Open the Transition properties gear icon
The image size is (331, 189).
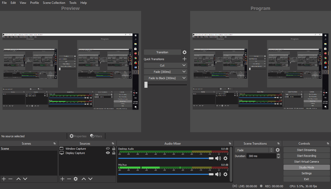[x=184, y=52]
